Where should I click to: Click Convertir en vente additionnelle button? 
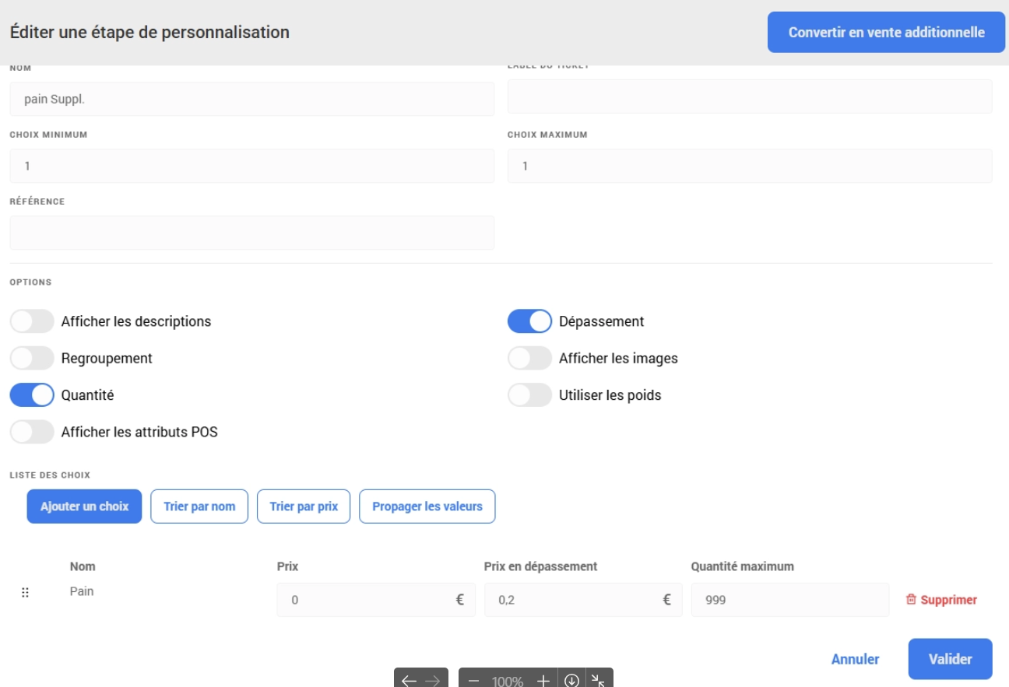click(886, 33)
